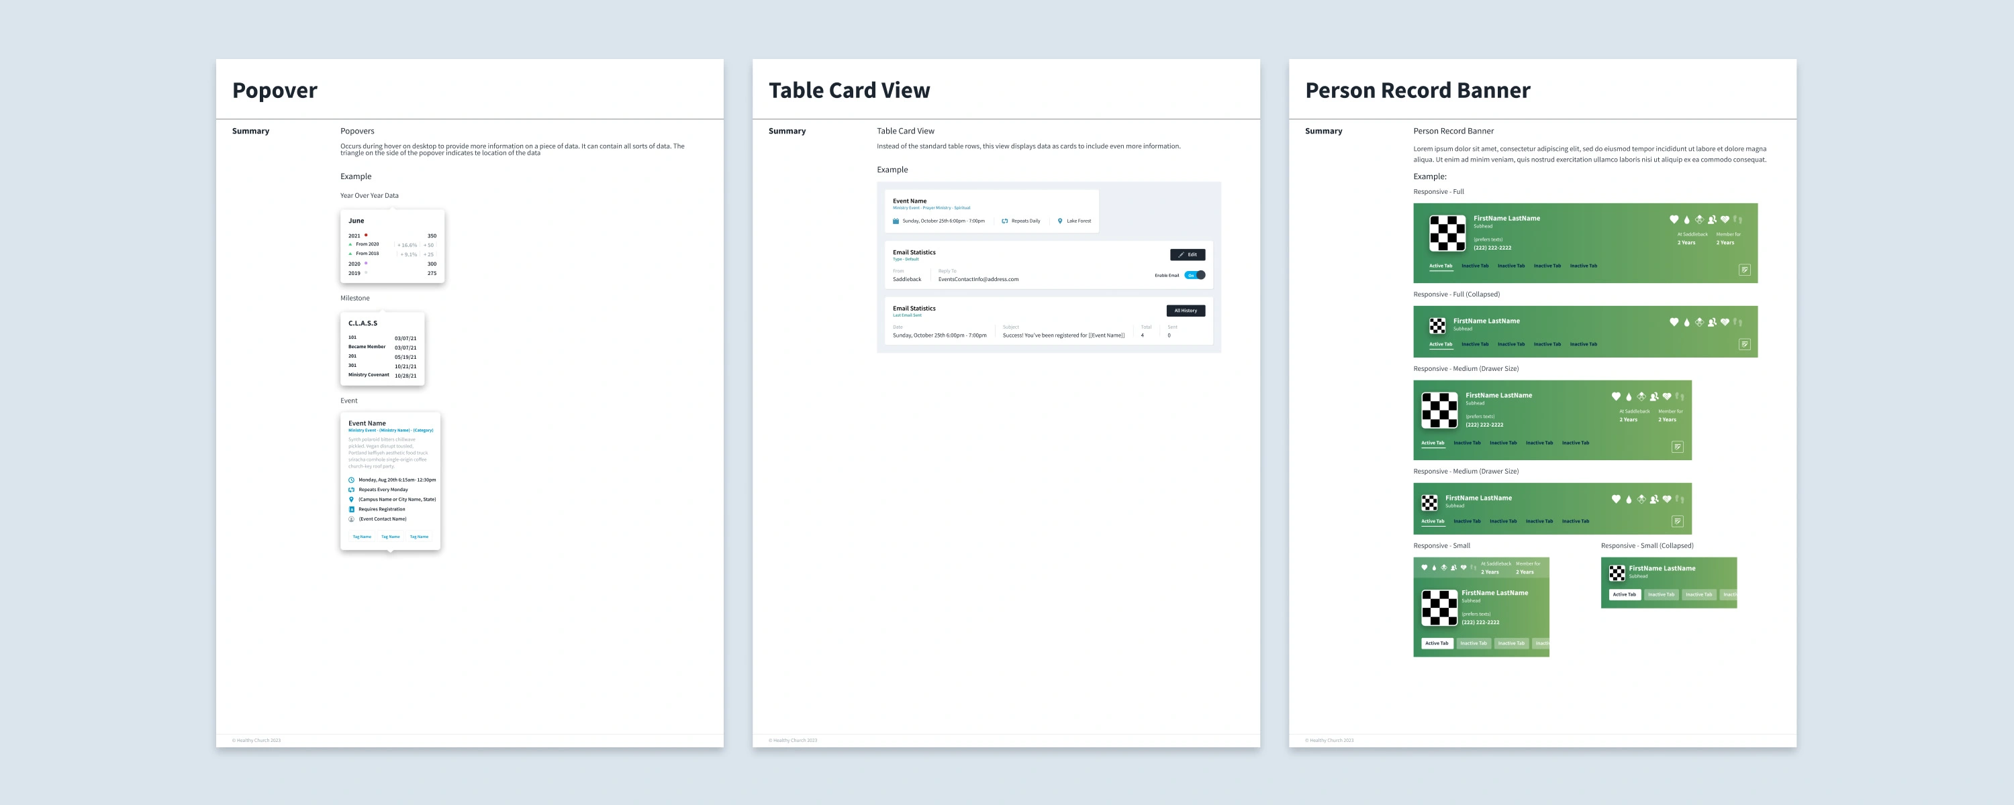The height and width of the screenshot is (805, 2014).
Task: Click the faded footprints icon on the full banner
Action: pos(1737,219)
